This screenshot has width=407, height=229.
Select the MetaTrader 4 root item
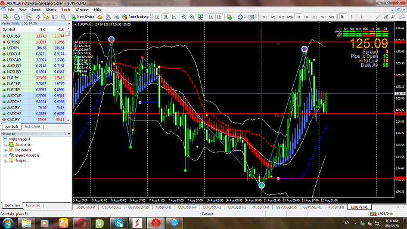click(20, 139)
